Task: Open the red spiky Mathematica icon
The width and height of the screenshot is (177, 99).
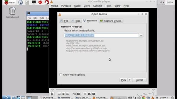Action: coord(40,2)
